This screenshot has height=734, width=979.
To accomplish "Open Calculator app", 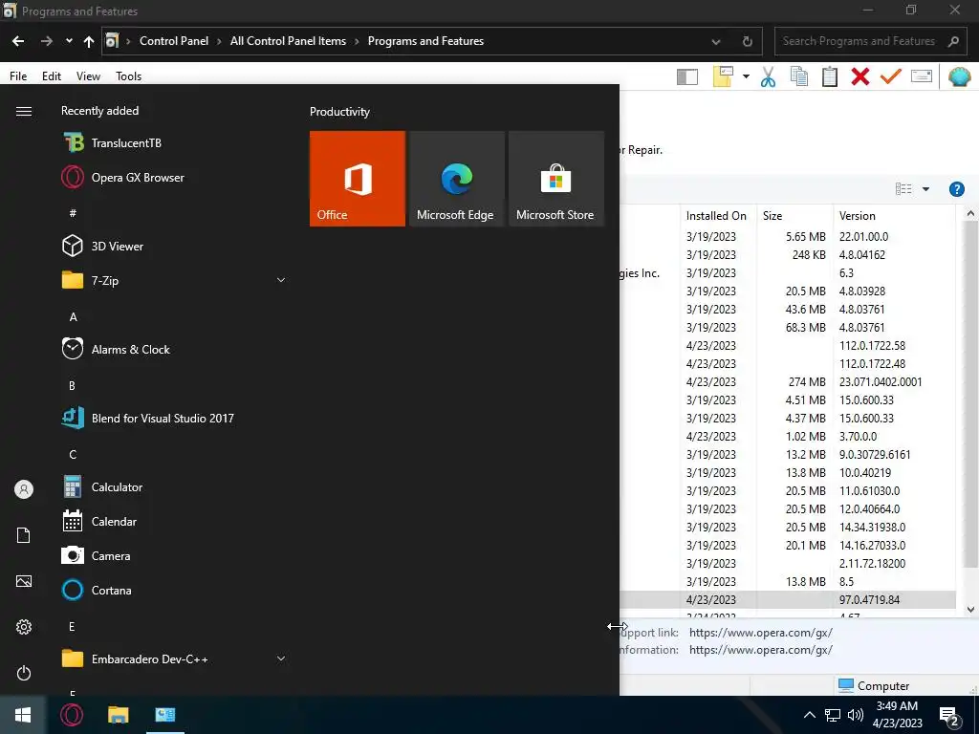I will (174, 486).
